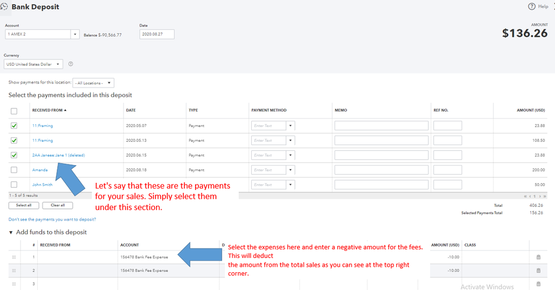Sort by the AMOUNT (USD) payments column header
The height and width of the screenshot is (290, 555).
pos(531,110)
